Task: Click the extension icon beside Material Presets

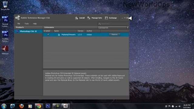Action: [x=59, y=35]
